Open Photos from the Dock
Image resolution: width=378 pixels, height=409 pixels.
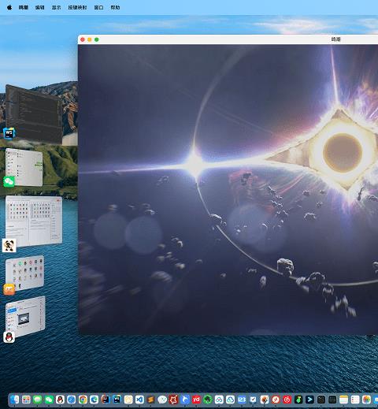[x=366, y=400]
